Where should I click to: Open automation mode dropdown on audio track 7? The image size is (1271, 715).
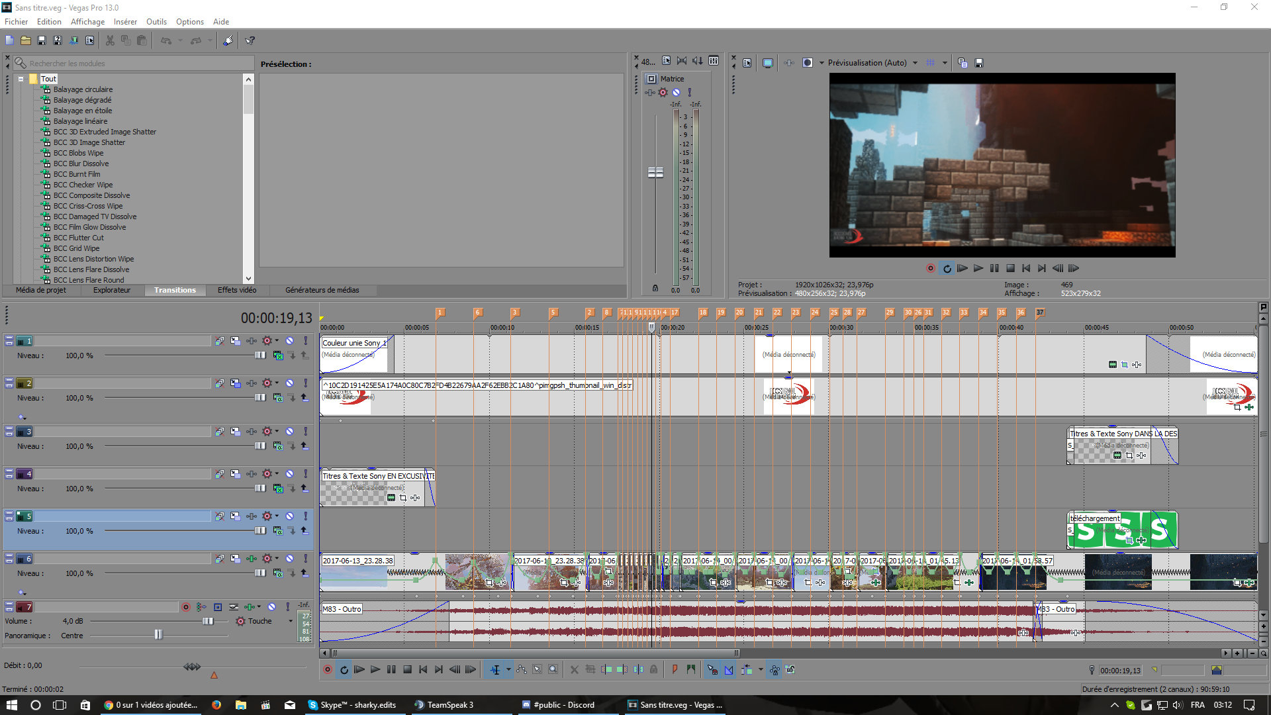[x=290, y=621]
